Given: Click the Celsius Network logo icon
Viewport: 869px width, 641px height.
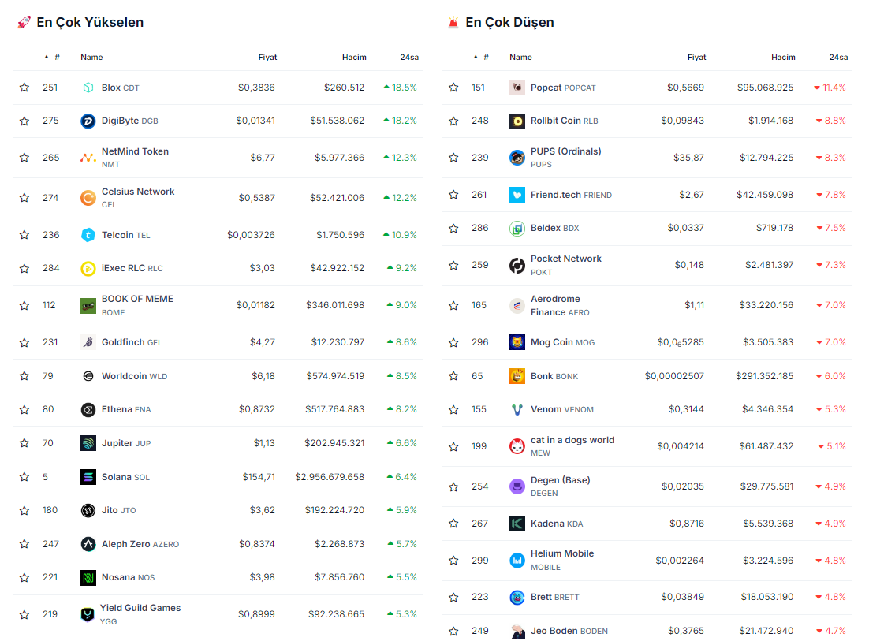Looking at the screenshot, I should click(x=88, y=198).
